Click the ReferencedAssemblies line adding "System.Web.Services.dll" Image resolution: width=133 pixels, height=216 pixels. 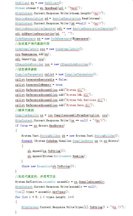click(61, 100)
